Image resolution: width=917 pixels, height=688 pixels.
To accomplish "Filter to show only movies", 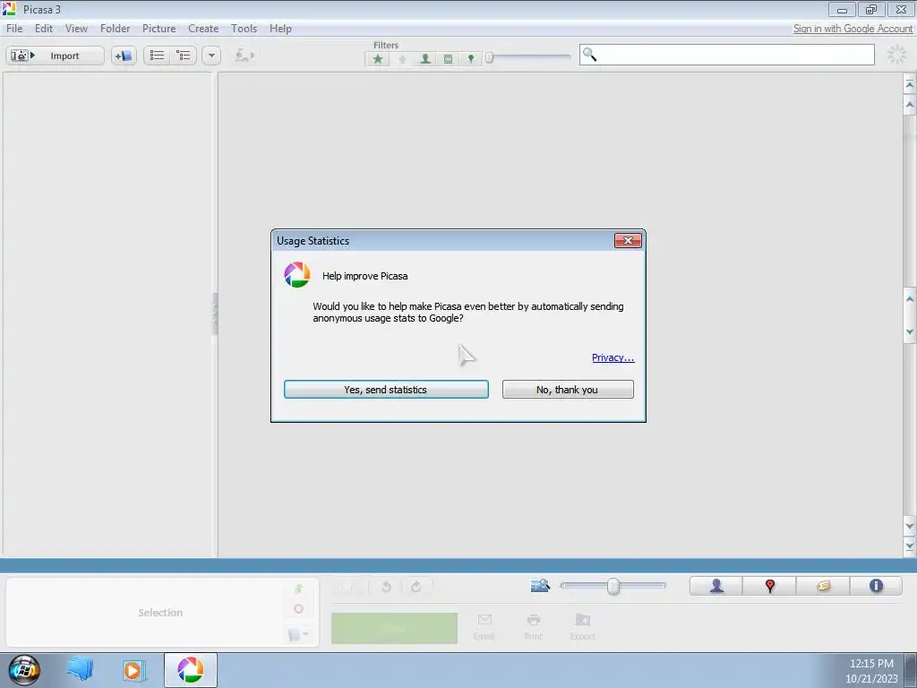I will (x=448, y=58).
